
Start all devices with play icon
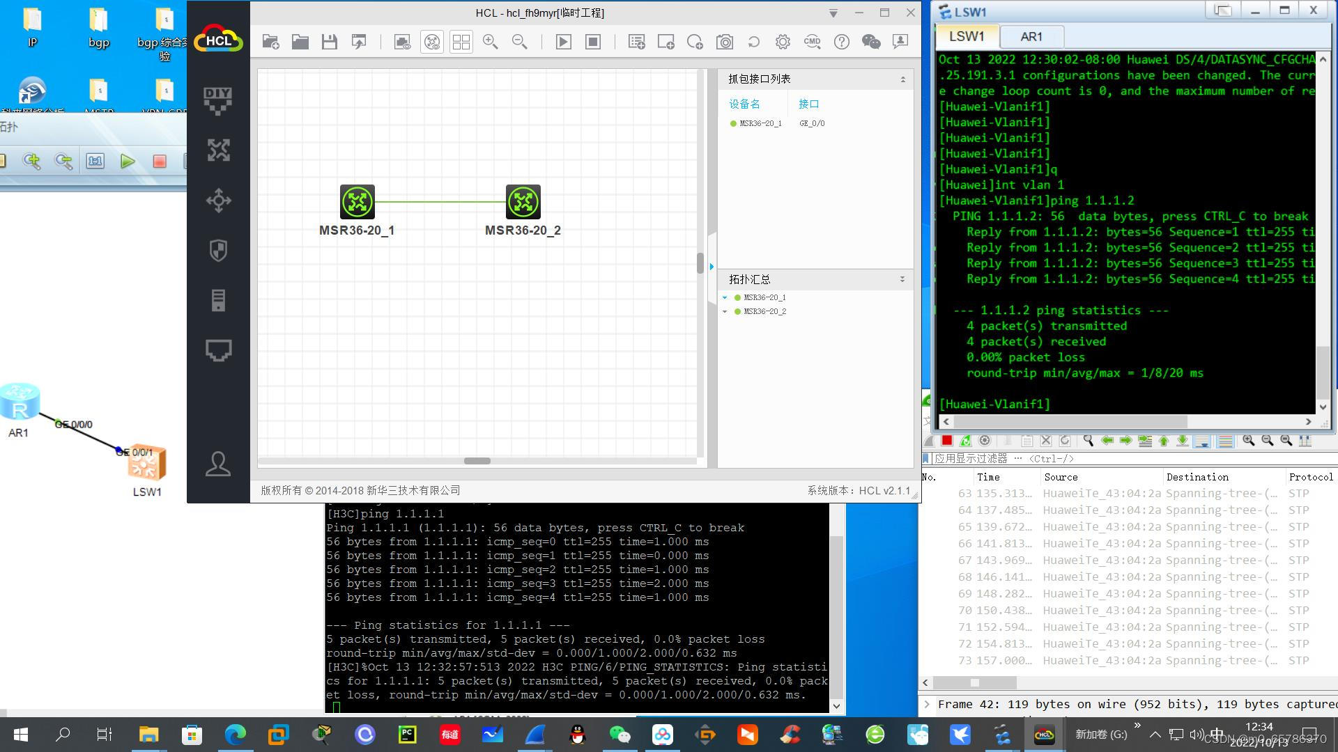pyautogui.click(x=563, y=42)
